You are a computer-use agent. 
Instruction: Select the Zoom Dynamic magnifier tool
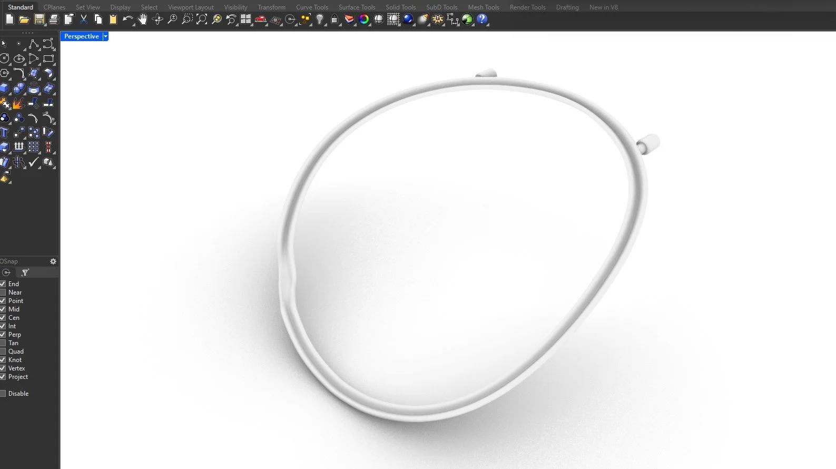click(172, 19)
